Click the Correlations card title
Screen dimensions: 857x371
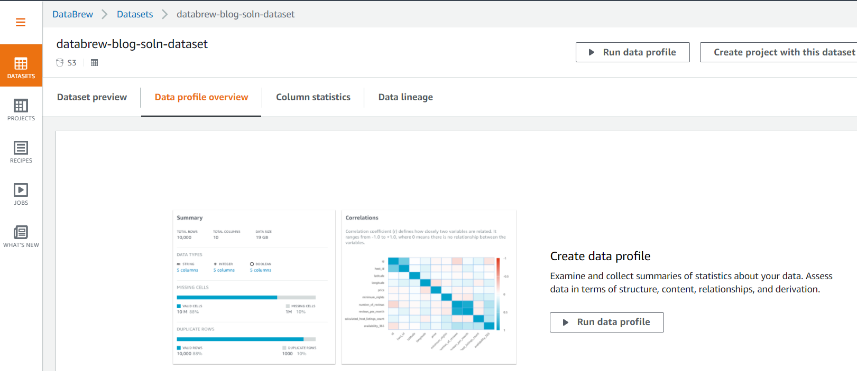pos(362,217)
